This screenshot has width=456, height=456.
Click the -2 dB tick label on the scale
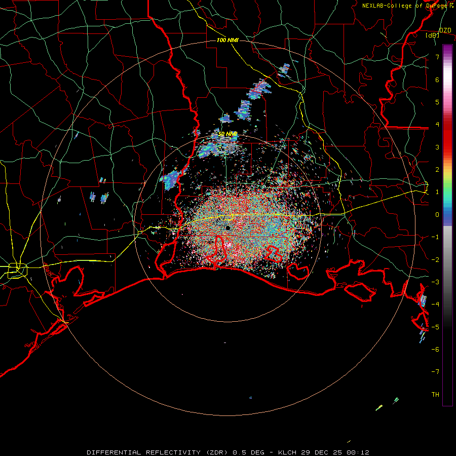(x=435, y=260)
